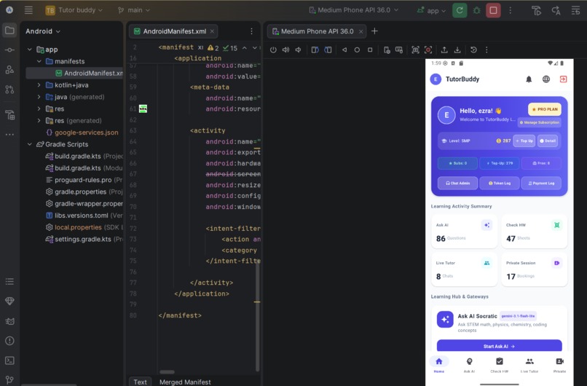Start emulator screen recording

click(428, 50)
